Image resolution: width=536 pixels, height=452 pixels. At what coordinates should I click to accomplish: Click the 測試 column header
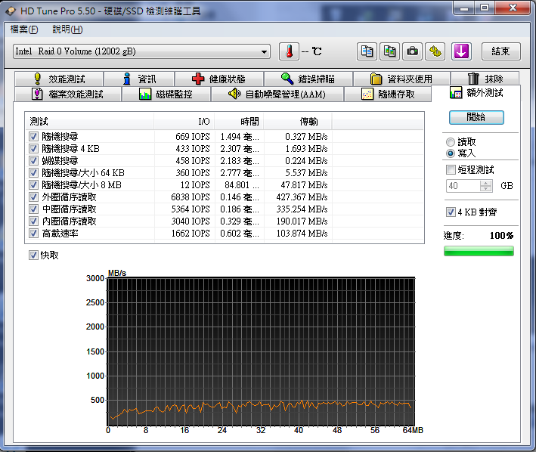click(x=89, y=121)
